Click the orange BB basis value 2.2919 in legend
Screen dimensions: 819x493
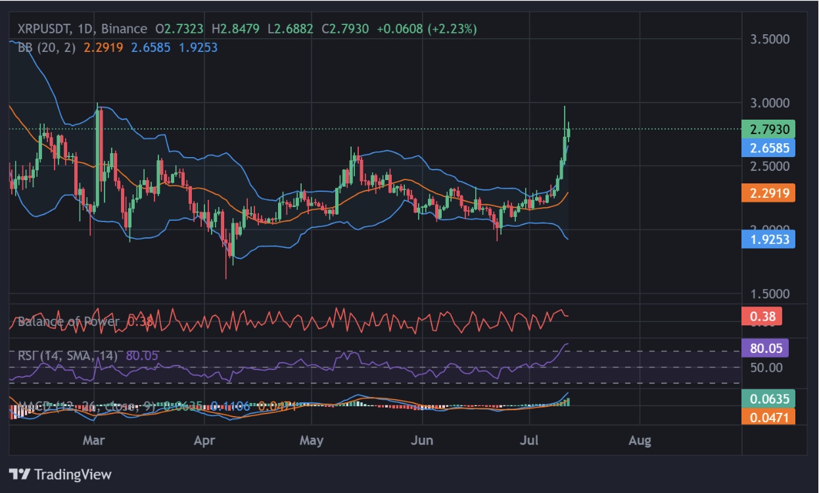coord(105,47)
